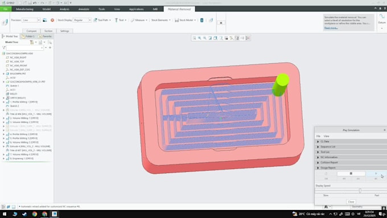Expand the 1. Profile Milling 1 tree node
Viewport: 387px width, 218px height.
pos(4,102)
